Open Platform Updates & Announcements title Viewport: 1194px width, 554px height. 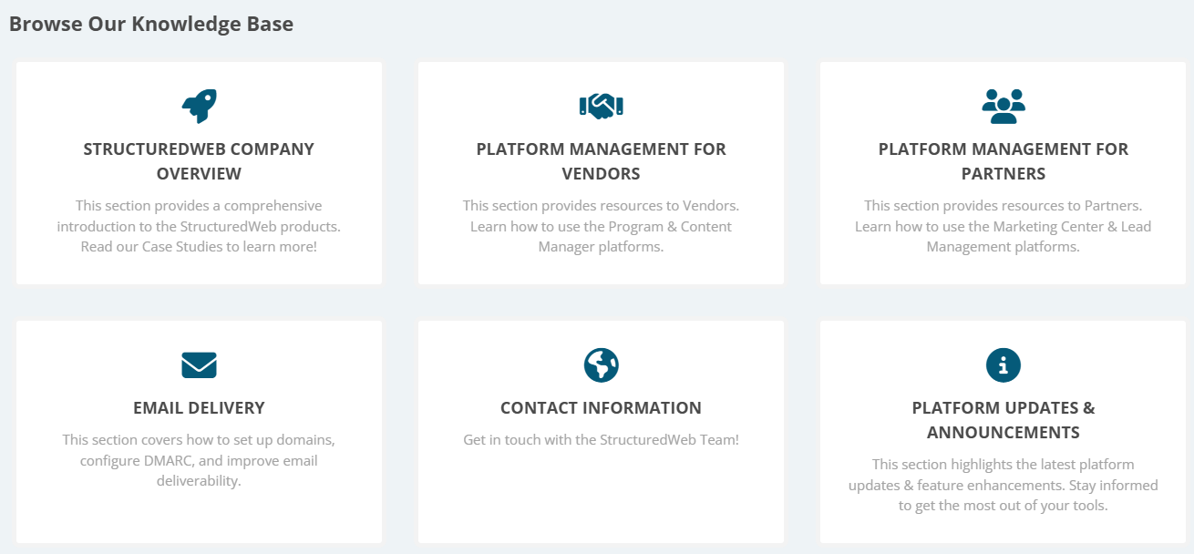pos(1004,420)
